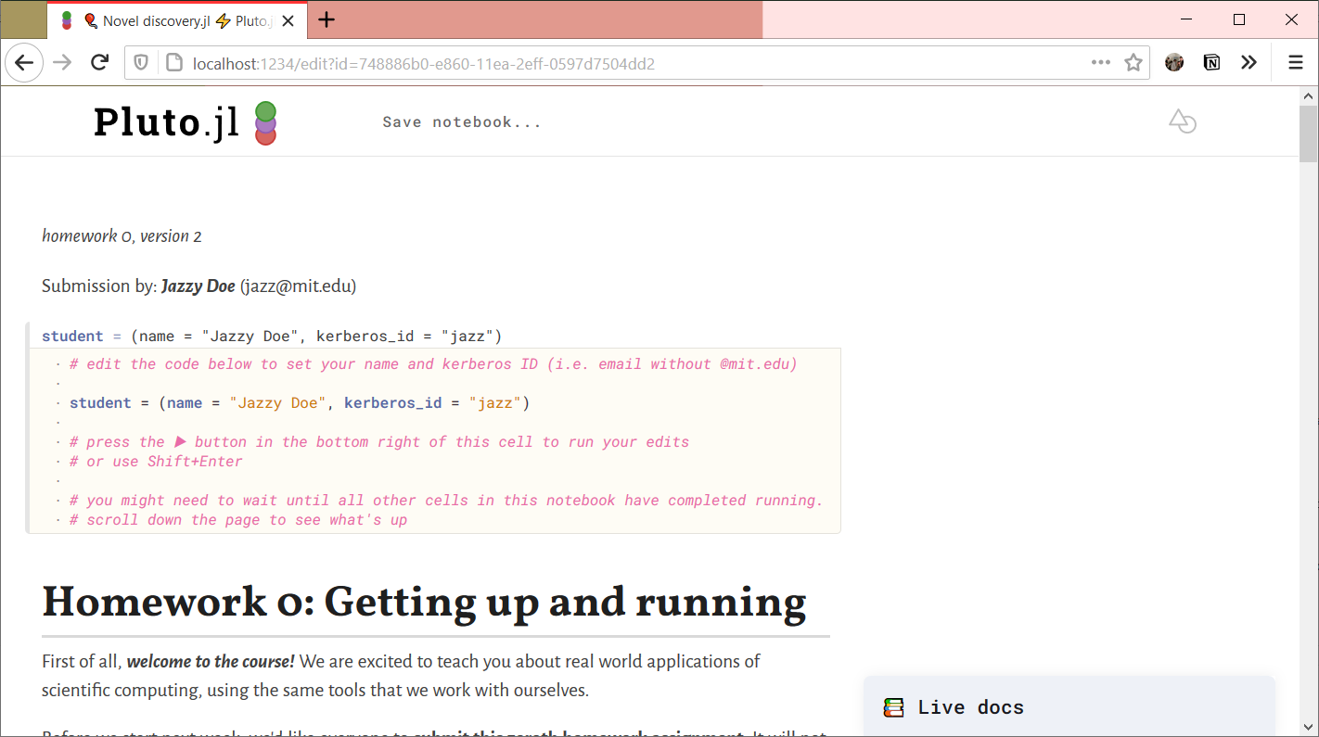Show more toolbar overflow items
The width and height of the screenshot is (1319, 737).
(1249, 63)
